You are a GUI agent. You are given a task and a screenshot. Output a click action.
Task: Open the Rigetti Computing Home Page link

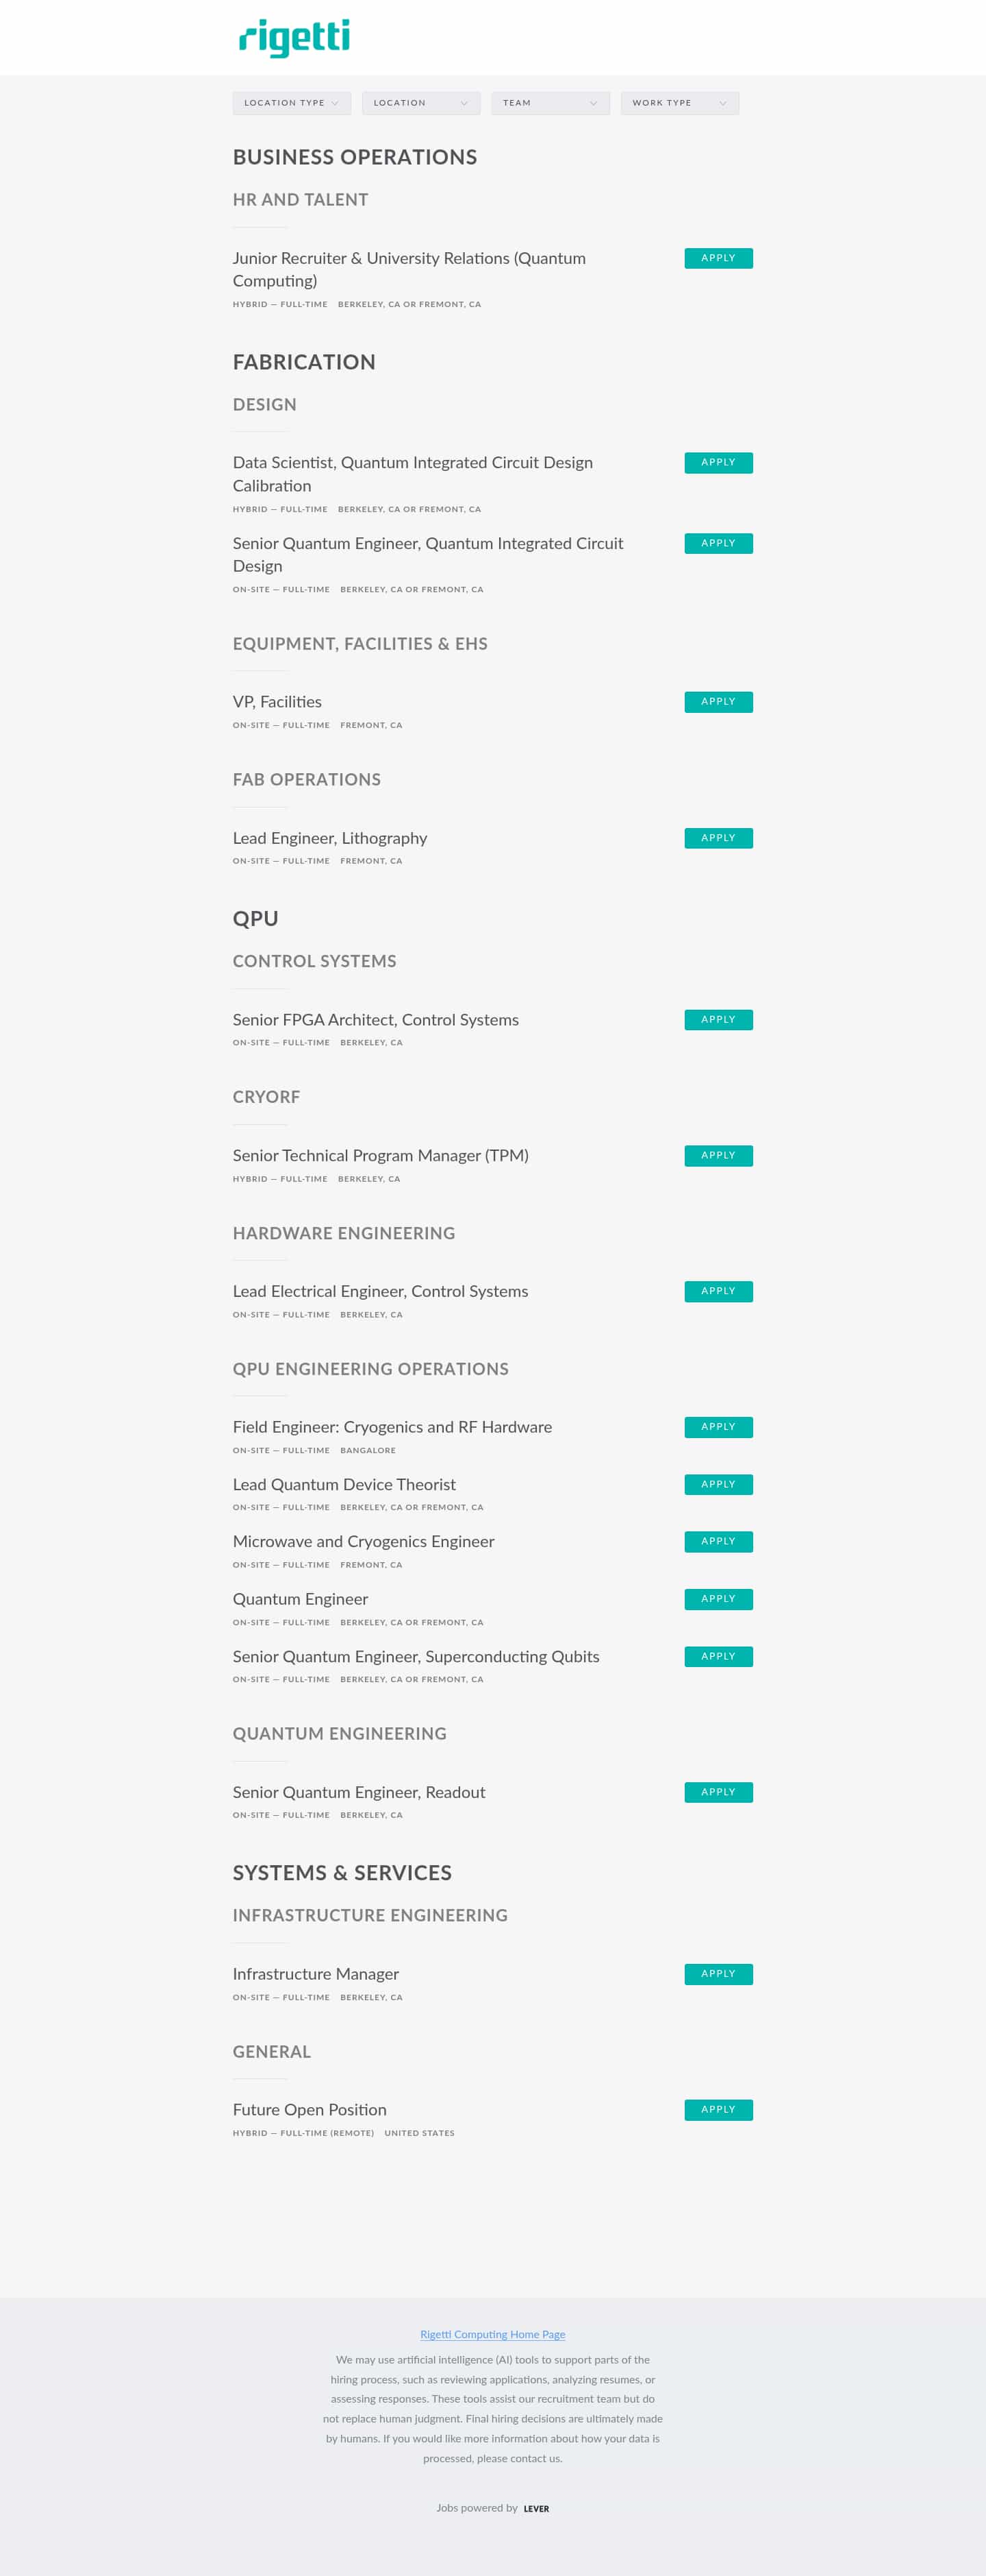click(492, 2334)
